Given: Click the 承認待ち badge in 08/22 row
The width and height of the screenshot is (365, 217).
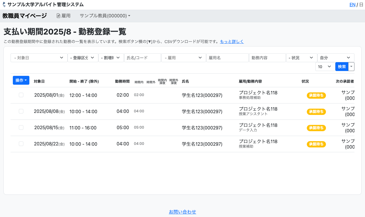Looking at the screenshot, I should pyautogui.click(x=316, y=144).
